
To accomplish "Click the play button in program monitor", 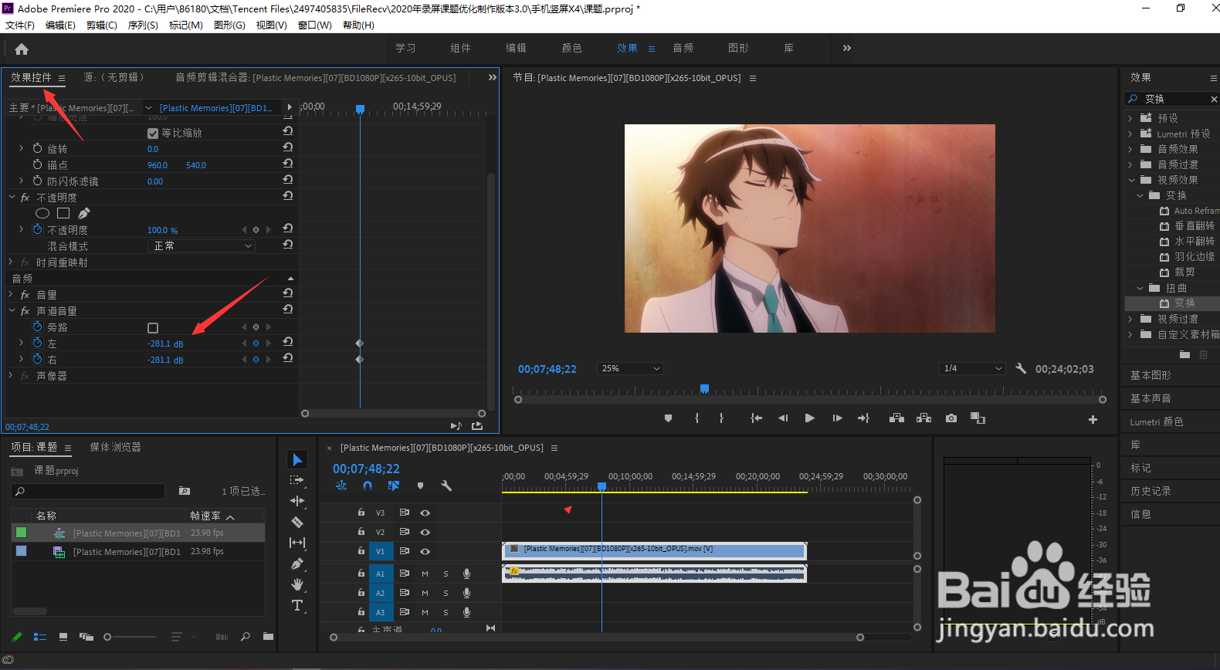I will (809, 418).
